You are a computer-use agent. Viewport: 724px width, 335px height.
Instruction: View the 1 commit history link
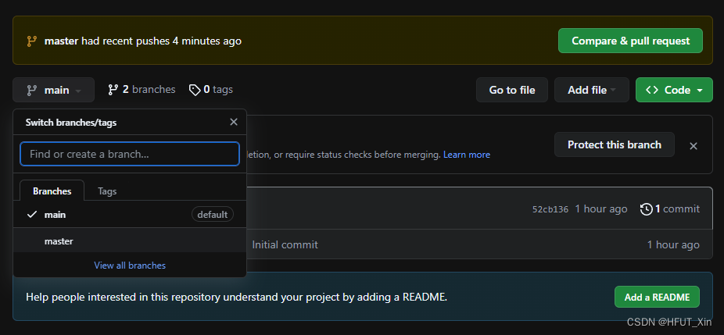tap(670, 209)
